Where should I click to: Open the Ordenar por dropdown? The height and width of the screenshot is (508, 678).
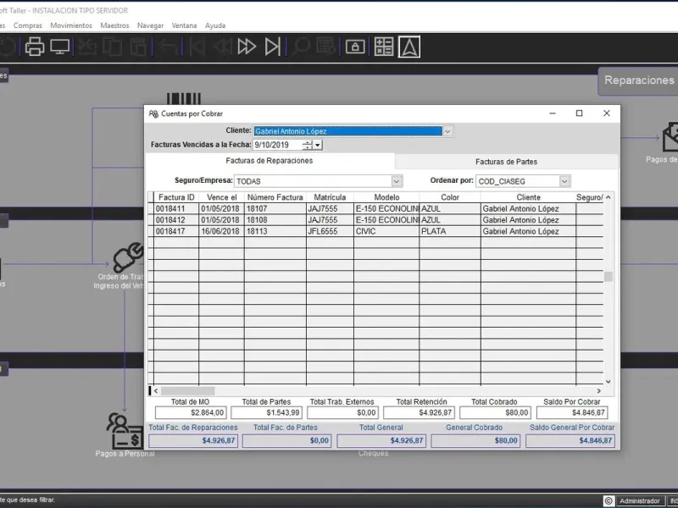[x=565, y=181]
